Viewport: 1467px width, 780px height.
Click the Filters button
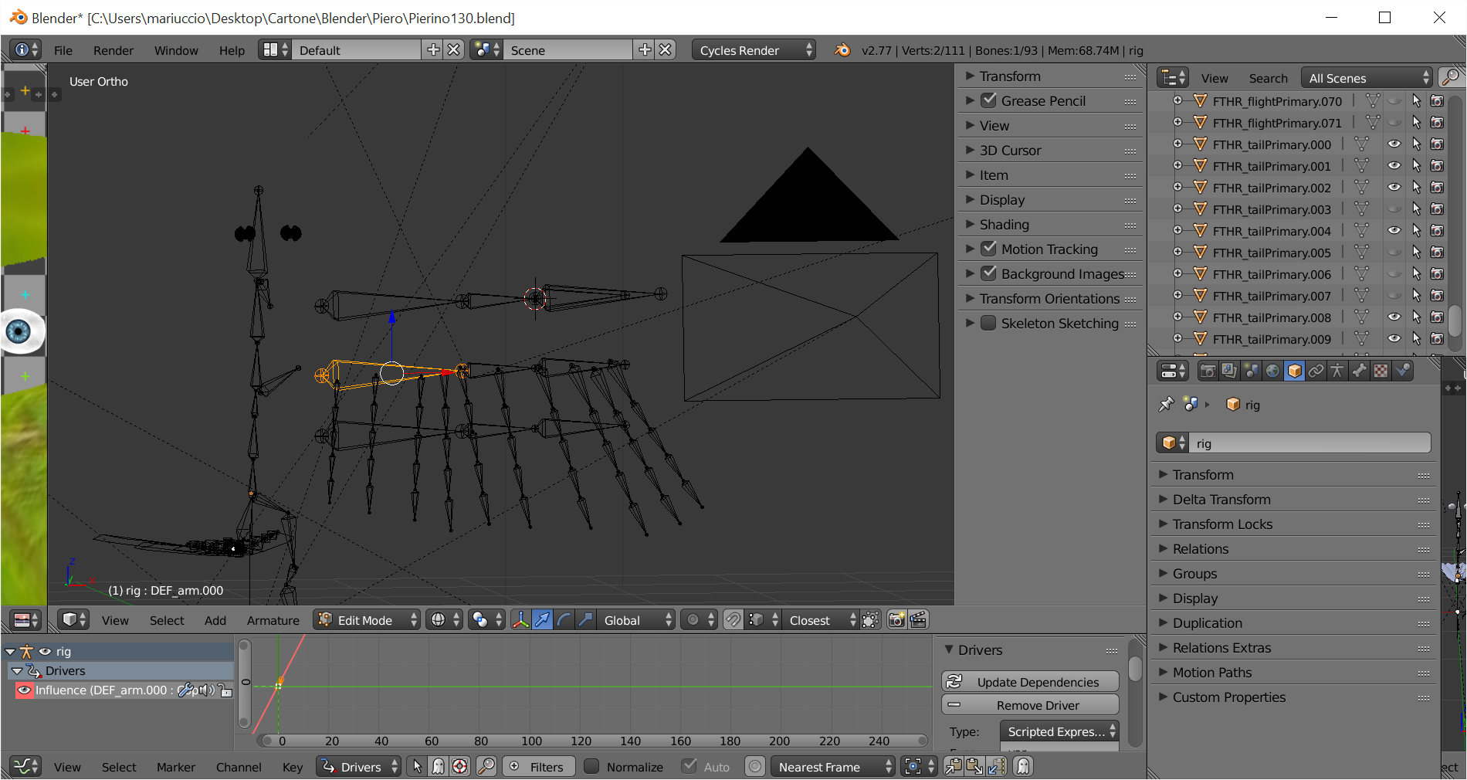(539, 766)
